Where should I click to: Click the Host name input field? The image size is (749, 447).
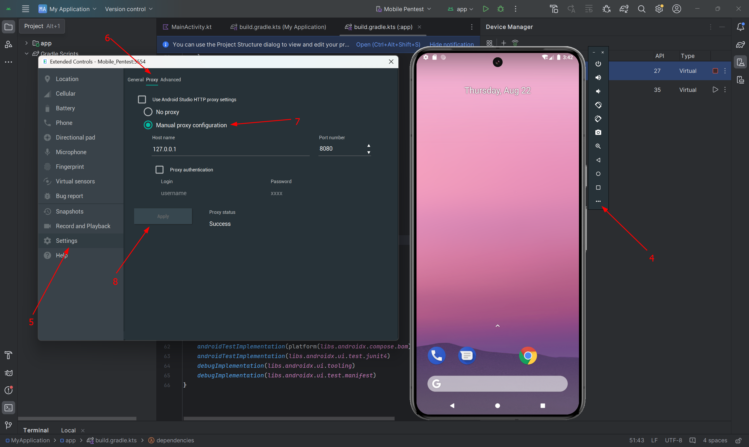(x=230, y=149)
